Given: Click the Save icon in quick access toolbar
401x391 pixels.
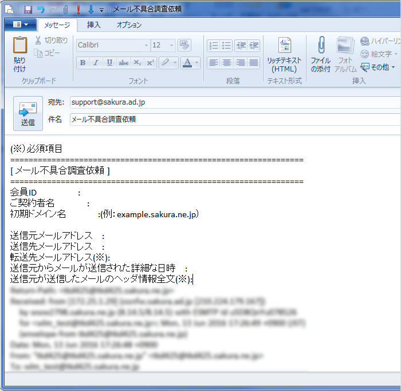Looking at the screenshot, I should coord(28,10).
